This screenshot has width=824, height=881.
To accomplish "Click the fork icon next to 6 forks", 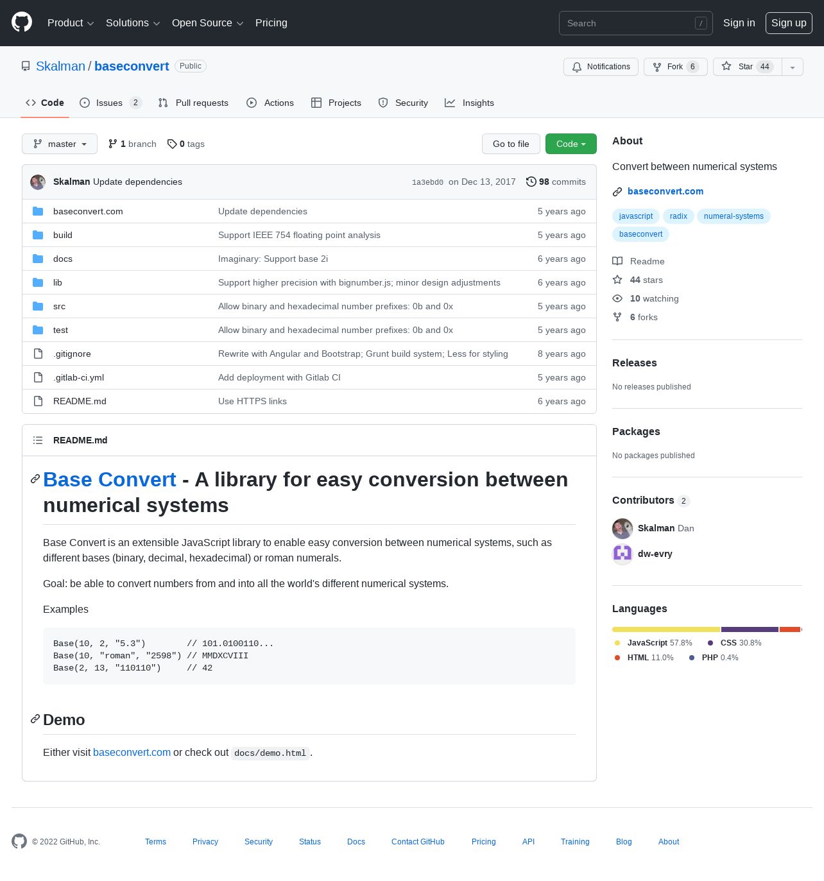I will coord(617,317).
